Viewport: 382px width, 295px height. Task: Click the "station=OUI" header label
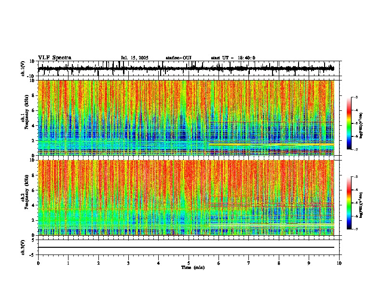coord(178,58)
